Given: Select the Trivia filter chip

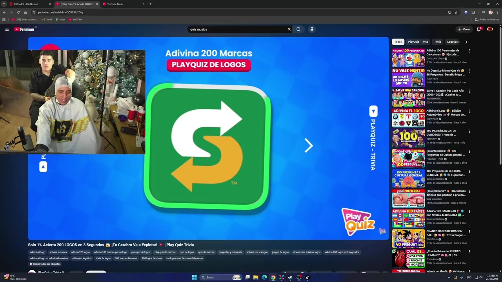Looking at the screenshot, I should [438, 42].
